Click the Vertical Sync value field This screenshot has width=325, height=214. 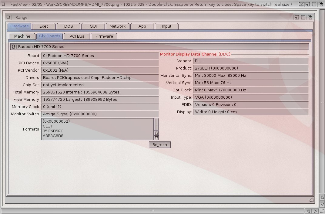(251, 83)
